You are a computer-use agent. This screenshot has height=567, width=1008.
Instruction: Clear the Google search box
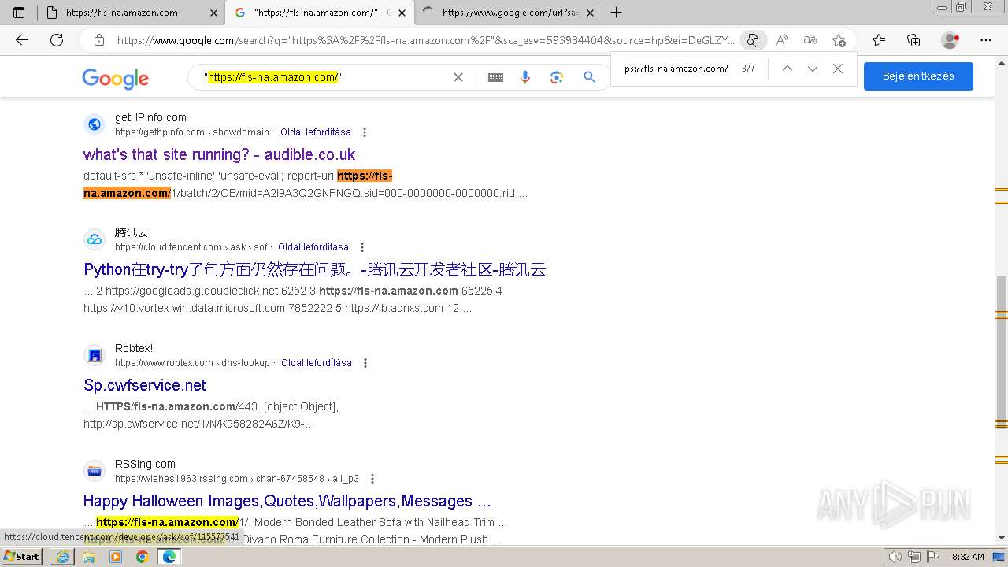(458, 77)
